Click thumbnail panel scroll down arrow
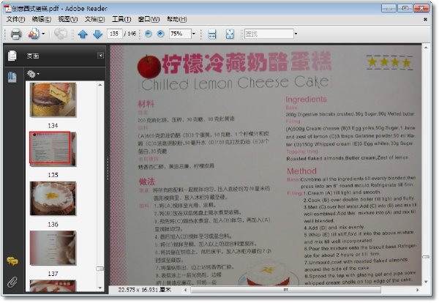The height and width of the screenshot is (303, 439). click(x=100, y=288)
